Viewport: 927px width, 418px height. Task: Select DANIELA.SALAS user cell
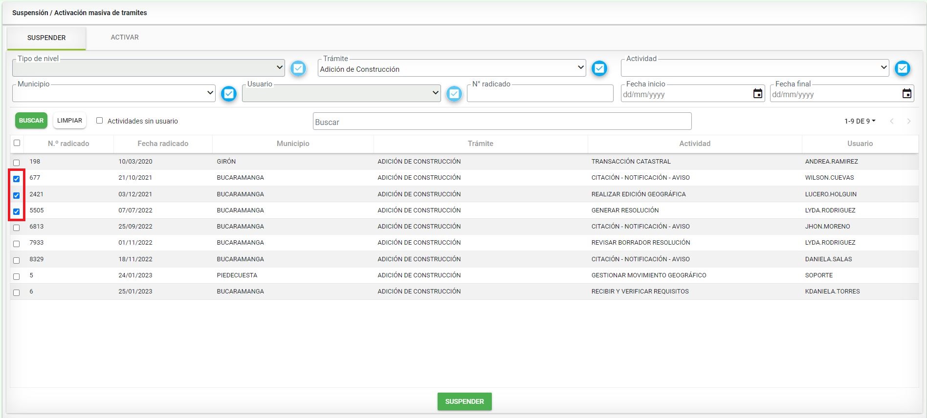(829, 259)
